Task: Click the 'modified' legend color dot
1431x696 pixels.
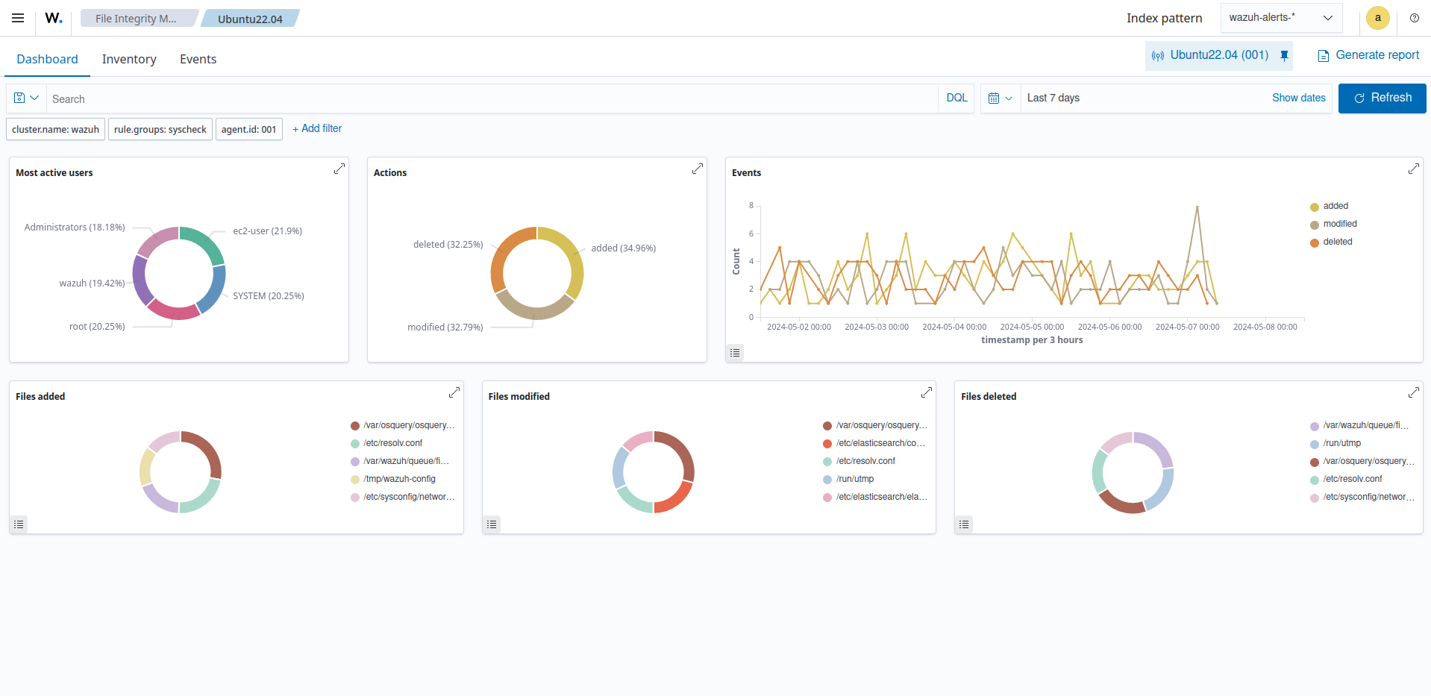Action: pyautogui.click(x=1315, y=225)
